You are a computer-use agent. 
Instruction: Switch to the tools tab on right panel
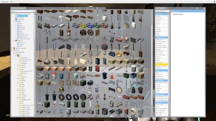pyautogui.click(x=161, y=8)
